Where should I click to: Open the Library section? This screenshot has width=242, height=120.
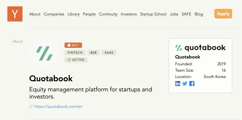tap(74, 14)
